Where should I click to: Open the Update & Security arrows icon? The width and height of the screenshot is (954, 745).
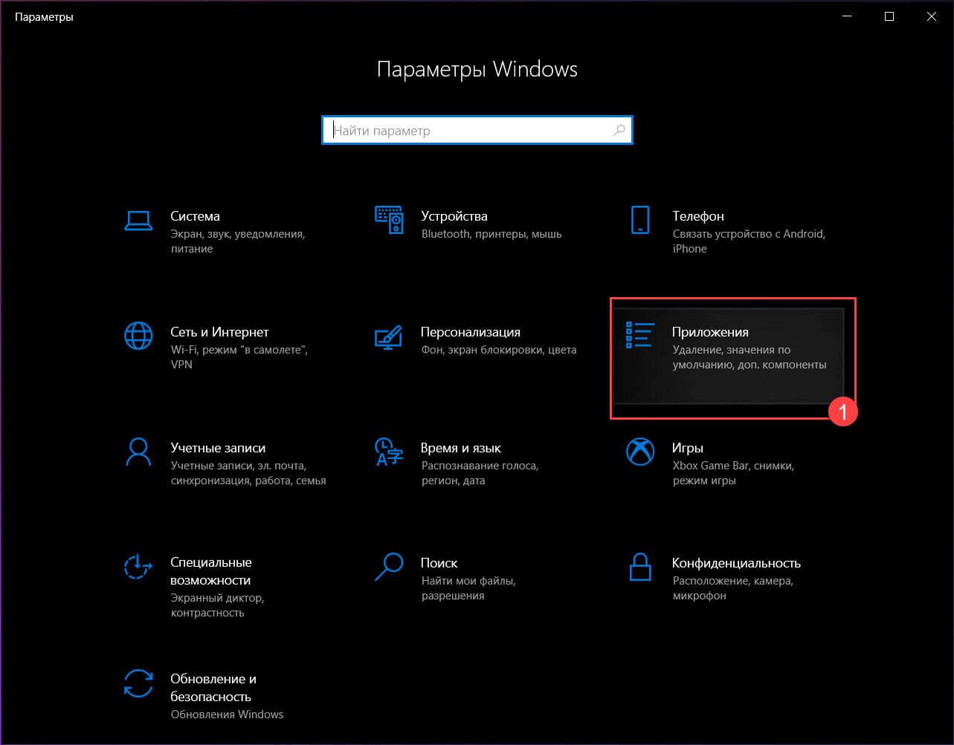[x=138, y=683]
